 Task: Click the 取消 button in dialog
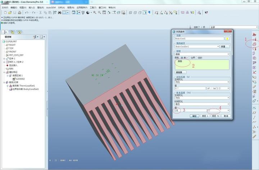click(226, 116)
